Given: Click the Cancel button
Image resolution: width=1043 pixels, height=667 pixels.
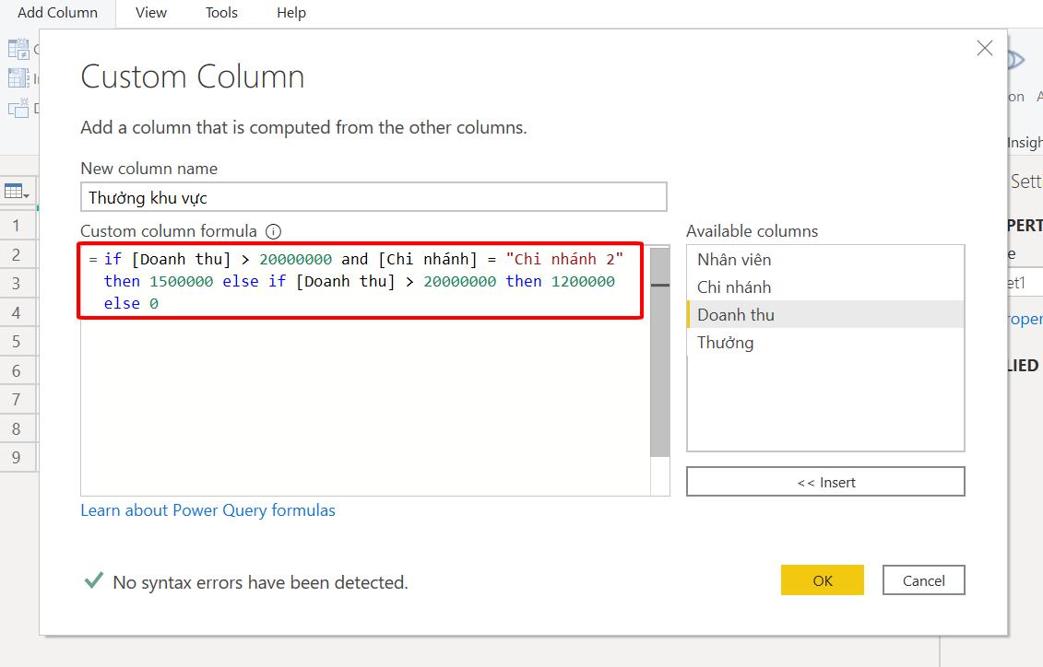Looking at the screenshot, I should pos(923,580).
